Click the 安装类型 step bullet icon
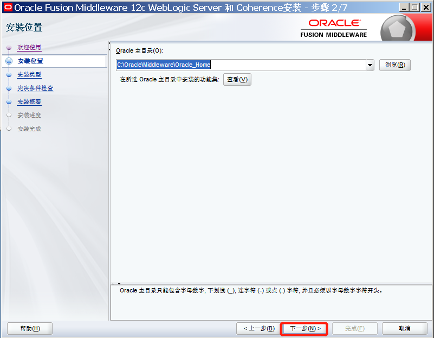 (x=9, y=75)
